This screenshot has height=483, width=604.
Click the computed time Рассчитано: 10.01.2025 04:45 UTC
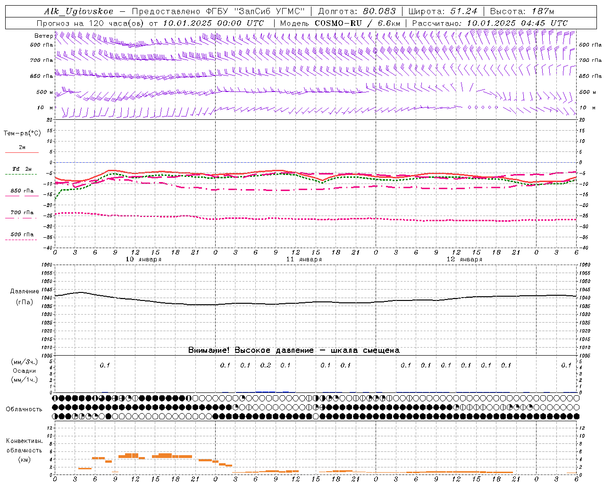(x=490, y=23)
